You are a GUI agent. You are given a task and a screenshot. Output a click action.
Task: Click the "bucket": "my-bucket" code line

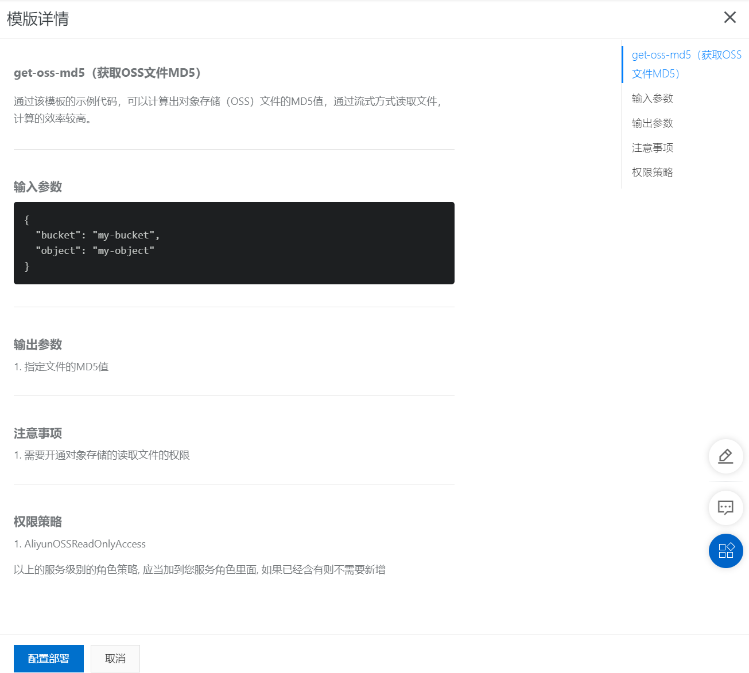tap(98, 235)
